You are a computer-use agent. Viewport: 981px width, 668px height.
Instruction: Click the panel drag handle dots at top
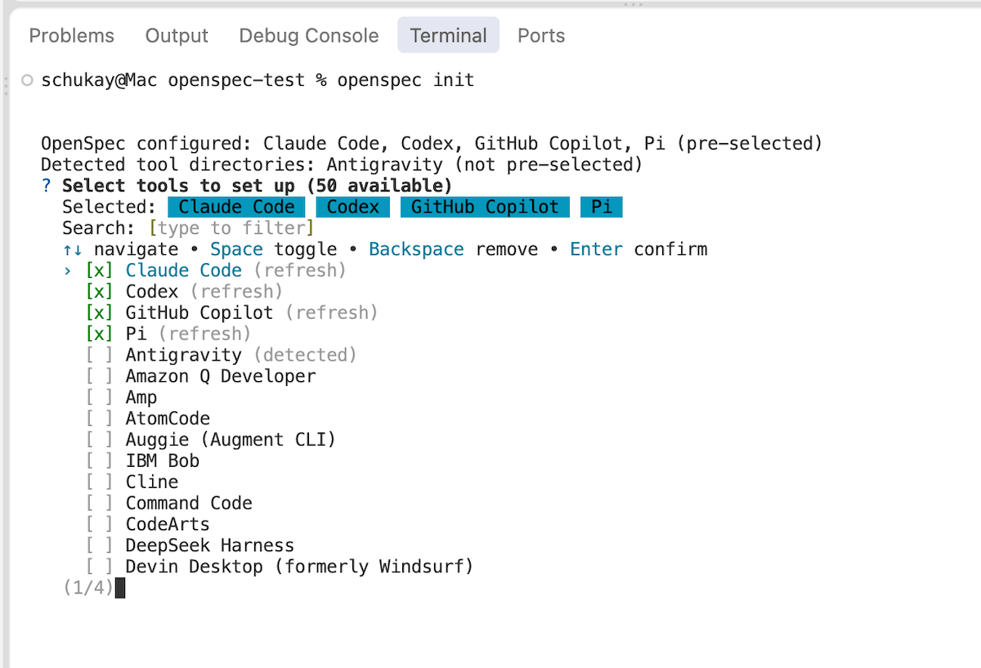coord(633,4)
